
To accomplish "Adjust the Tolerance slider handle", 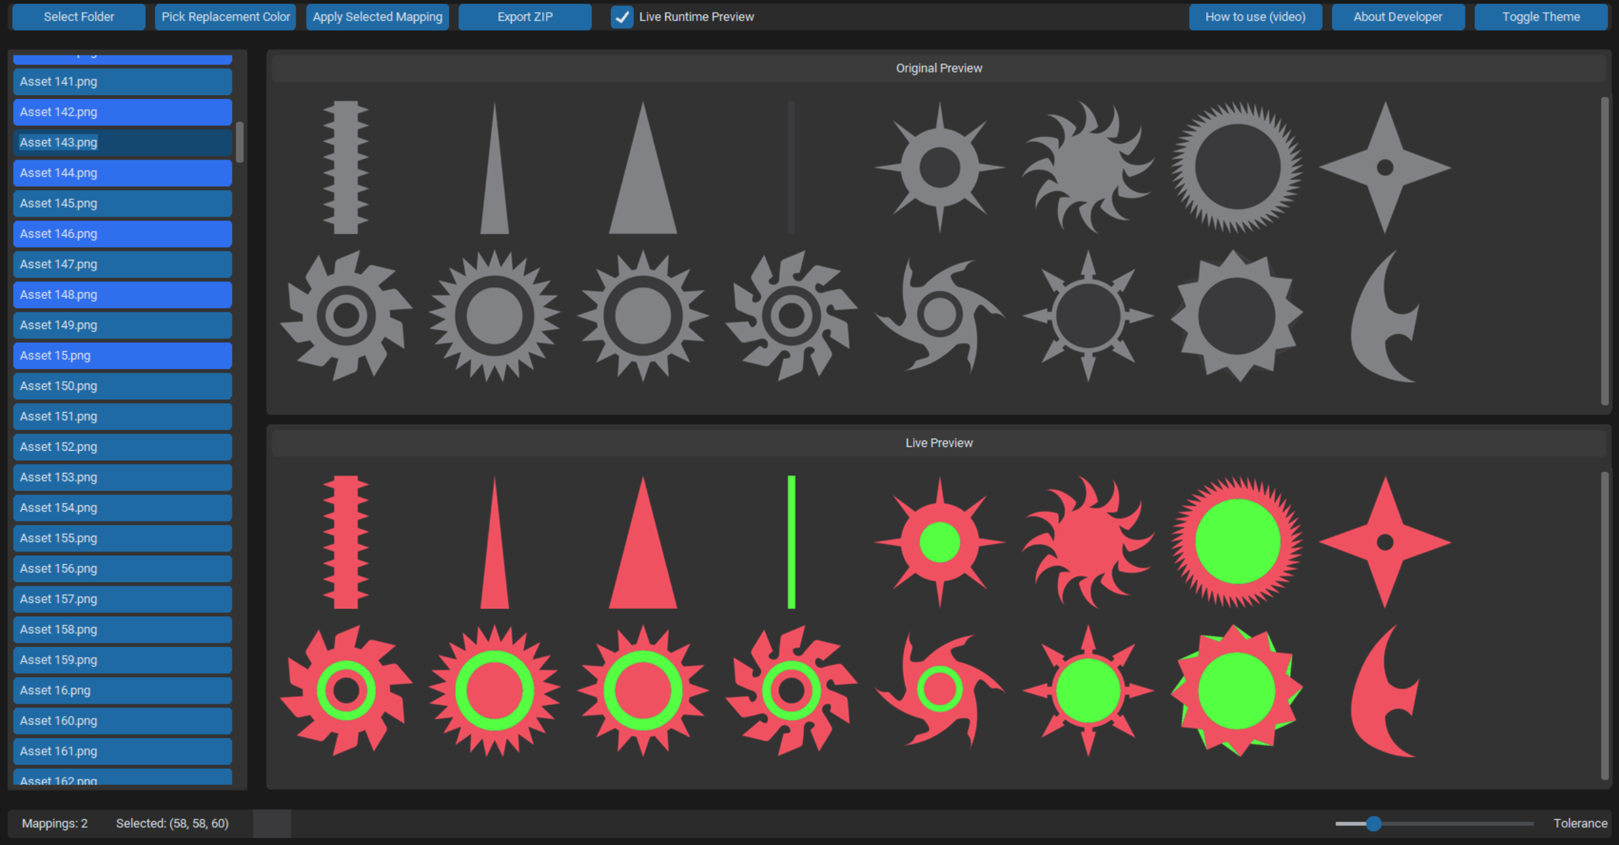I will click(1374, 823).
